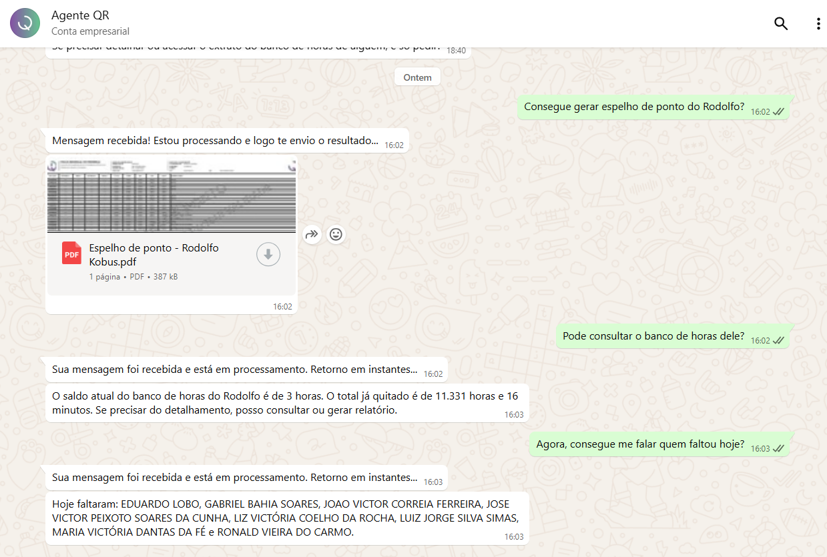Download the Espelho de ponto PDF
827x557 pixels.
[268, 254]
